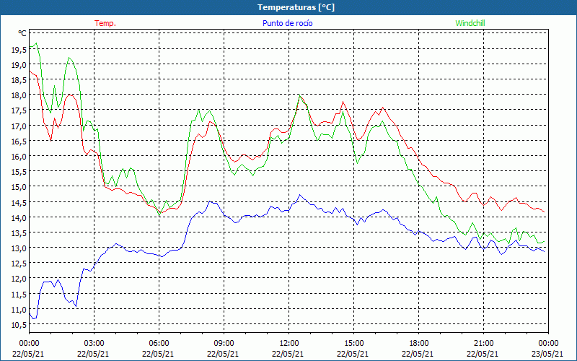Click the 14,5 y-axis value
This screenshot has width=577, height=361.
tap(19, 203)
